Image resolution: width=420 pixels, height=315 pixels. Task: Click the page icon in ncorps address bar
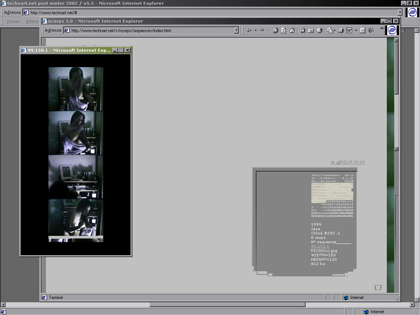pyautogui.click(x=67, y=31)
